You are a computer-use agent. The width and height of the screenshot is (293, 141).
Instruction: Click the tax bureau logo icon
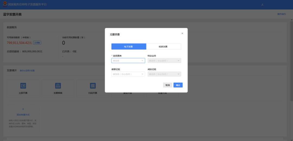coord(5,4)
